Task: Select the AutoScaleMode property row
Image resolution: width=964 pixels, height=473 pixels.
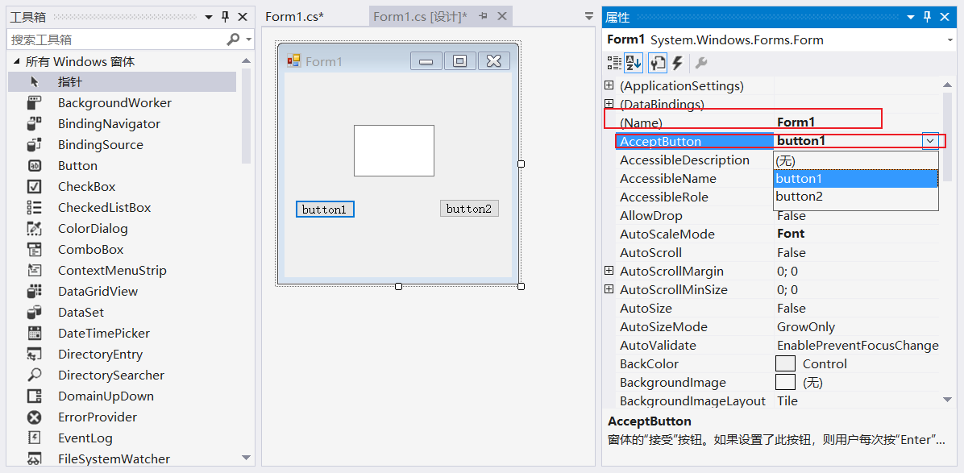Action: 777,234
